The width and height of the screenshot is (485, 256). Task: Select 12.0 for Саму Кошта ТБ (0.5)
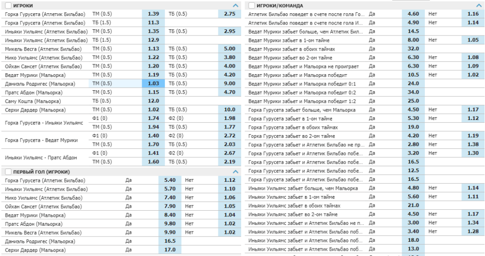[x=153, y=101]
